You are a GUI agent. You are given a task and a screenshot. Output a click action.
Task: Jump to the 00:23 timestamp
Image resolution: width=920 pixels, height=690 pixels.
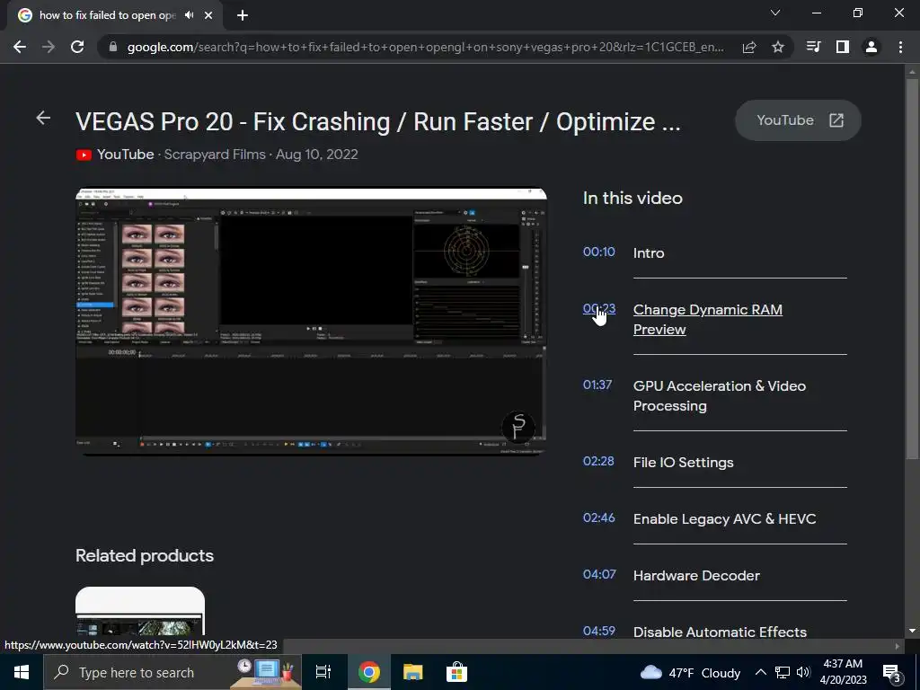[599, 309]
